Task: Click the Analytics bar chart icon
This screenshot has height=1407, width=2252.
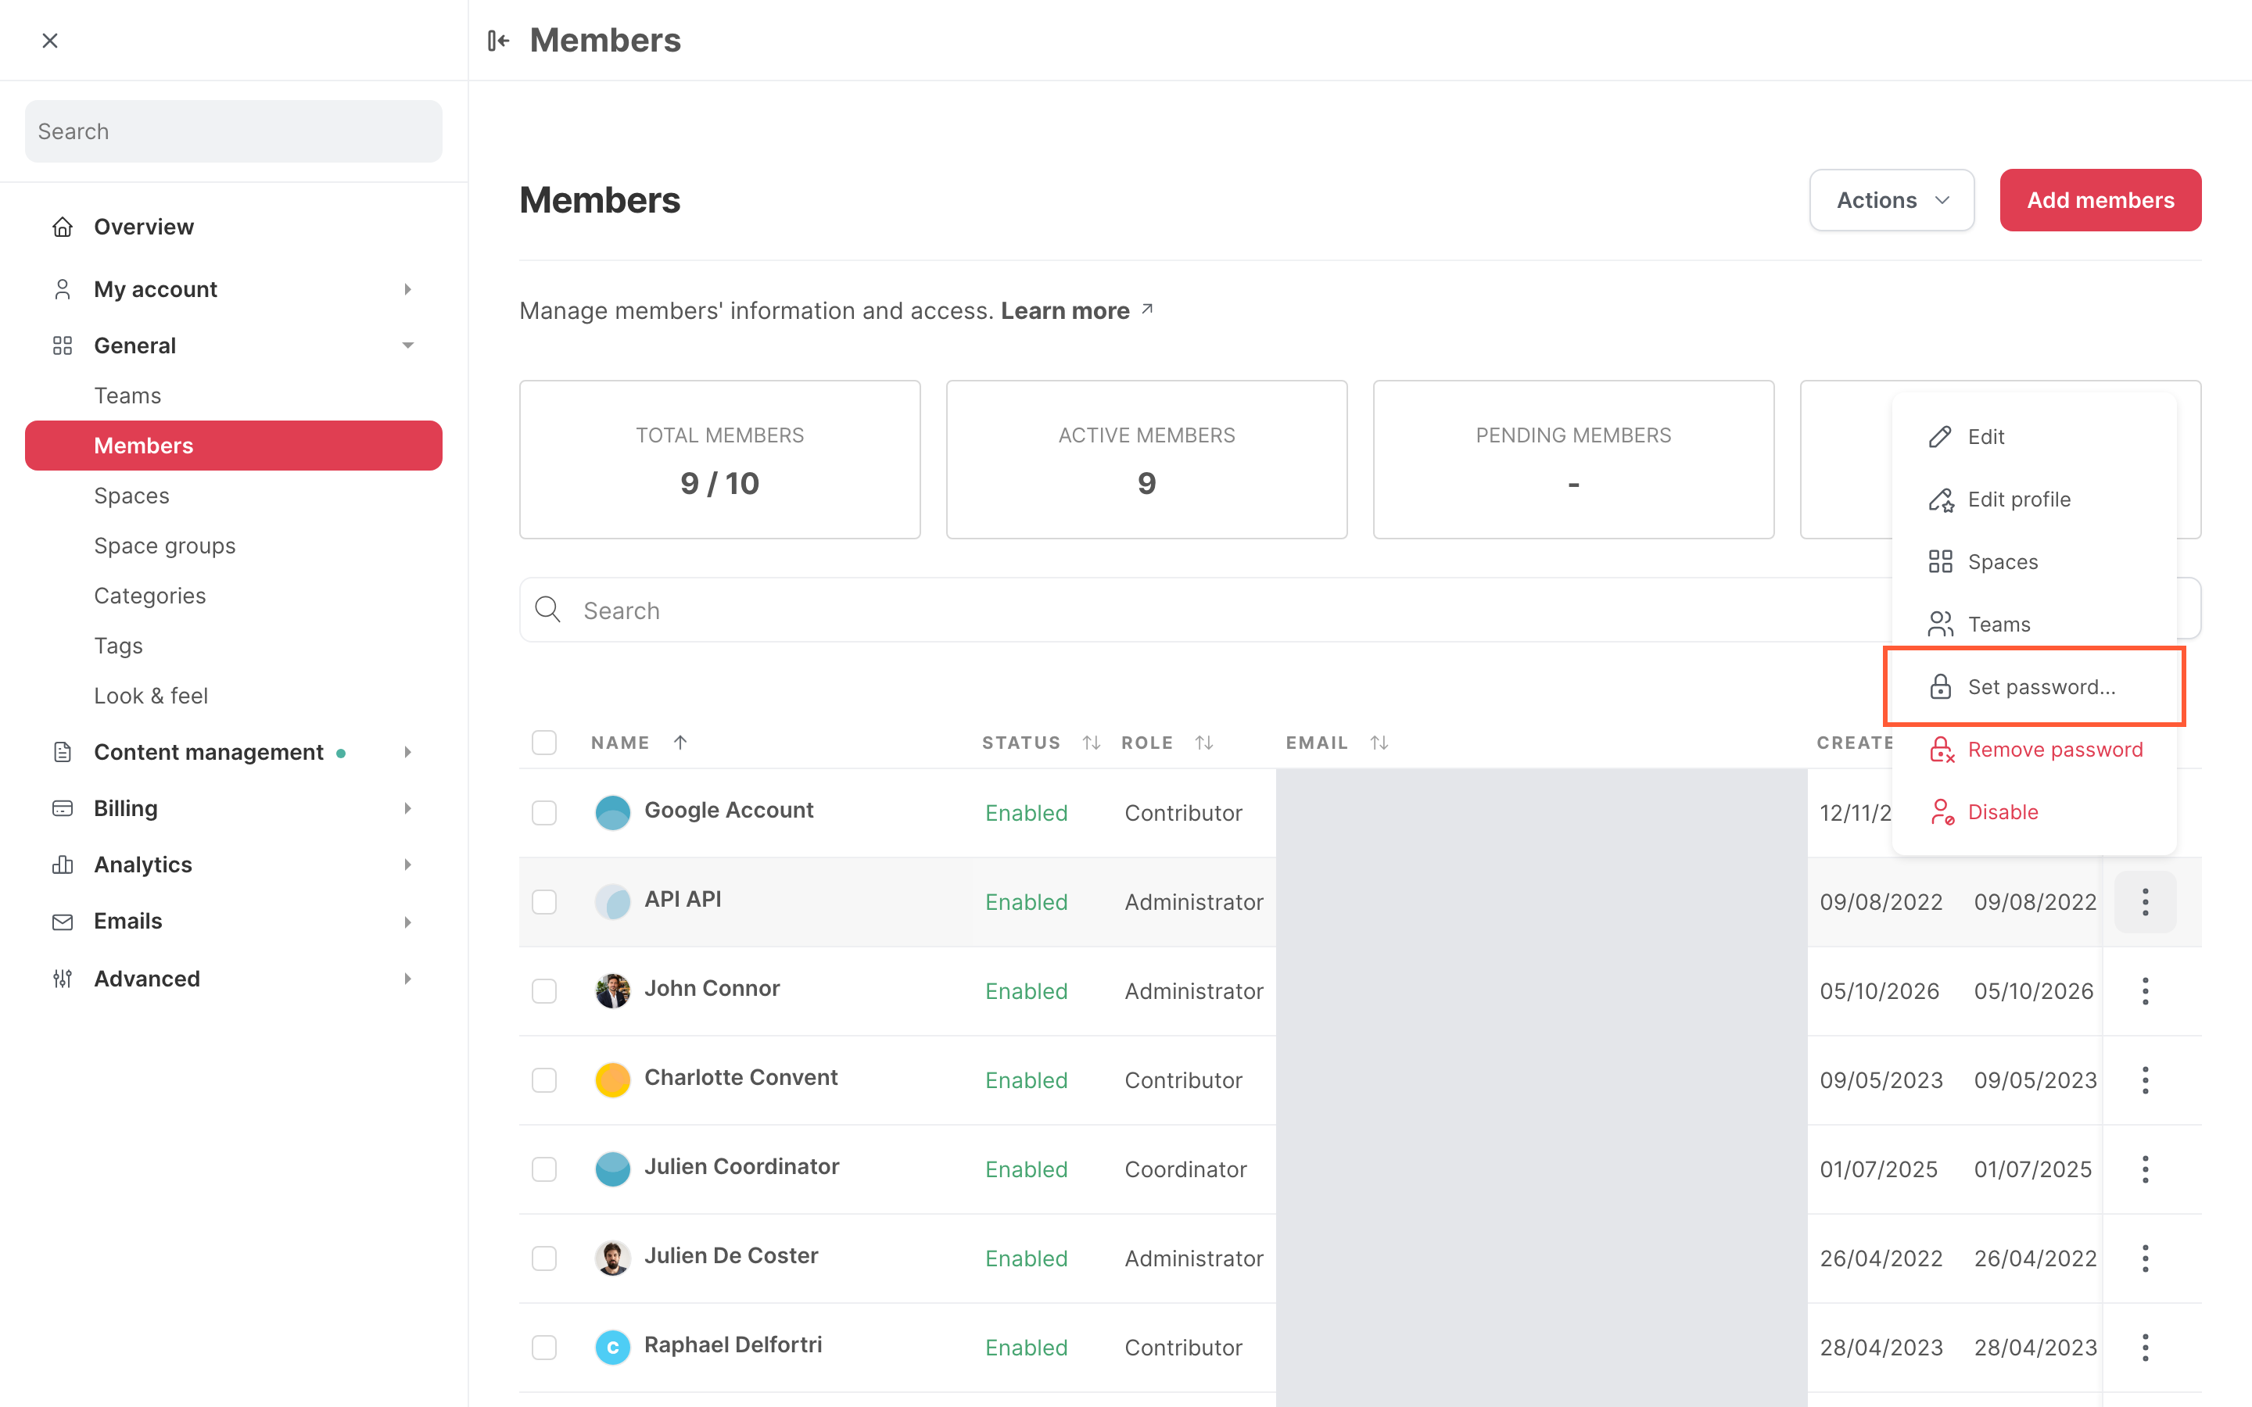Action: (63, 865)
